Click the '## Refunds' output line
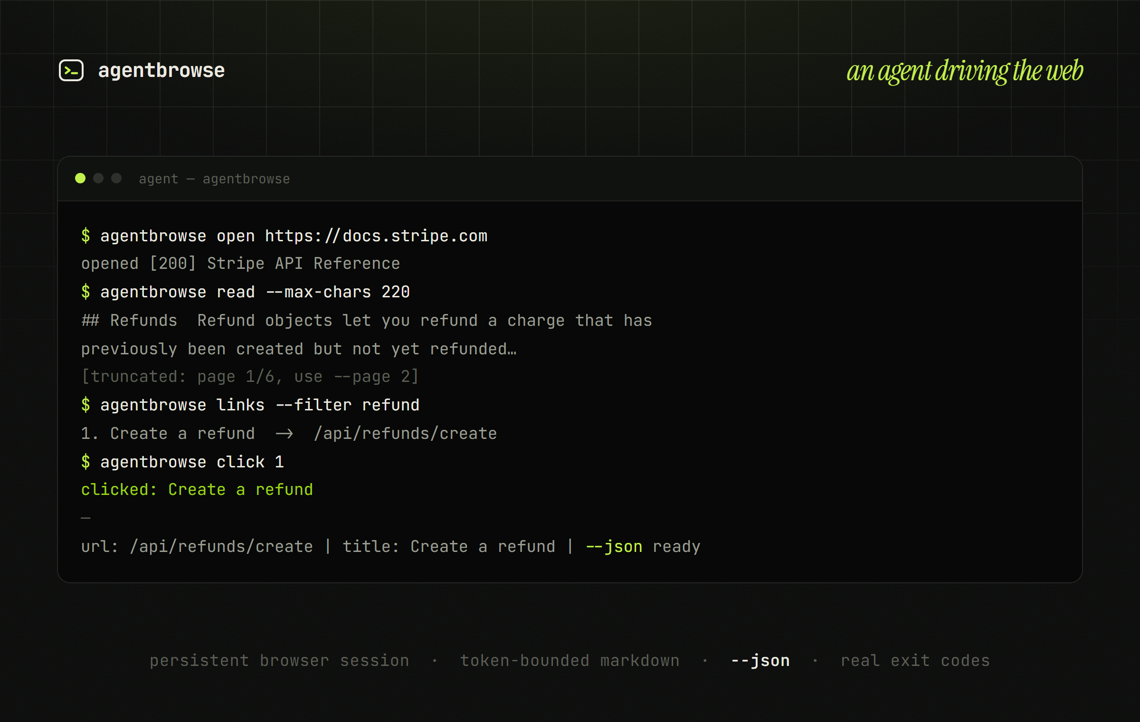This screenshot has width=1140, height=722. [x=367, y=321]
